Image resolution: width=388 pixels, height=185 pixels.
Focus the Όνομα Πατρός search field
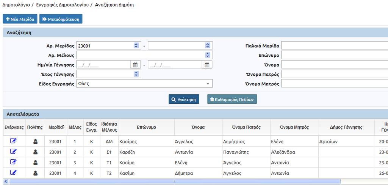pos(335,74)
